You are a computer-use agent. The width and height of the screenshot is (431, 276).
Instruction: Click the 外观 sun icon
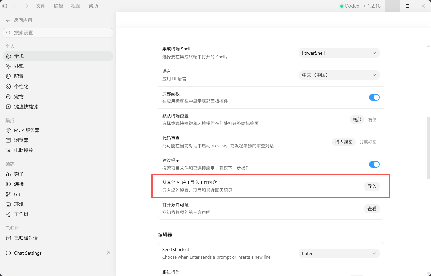pyautogui.click(x=8, y=66)
